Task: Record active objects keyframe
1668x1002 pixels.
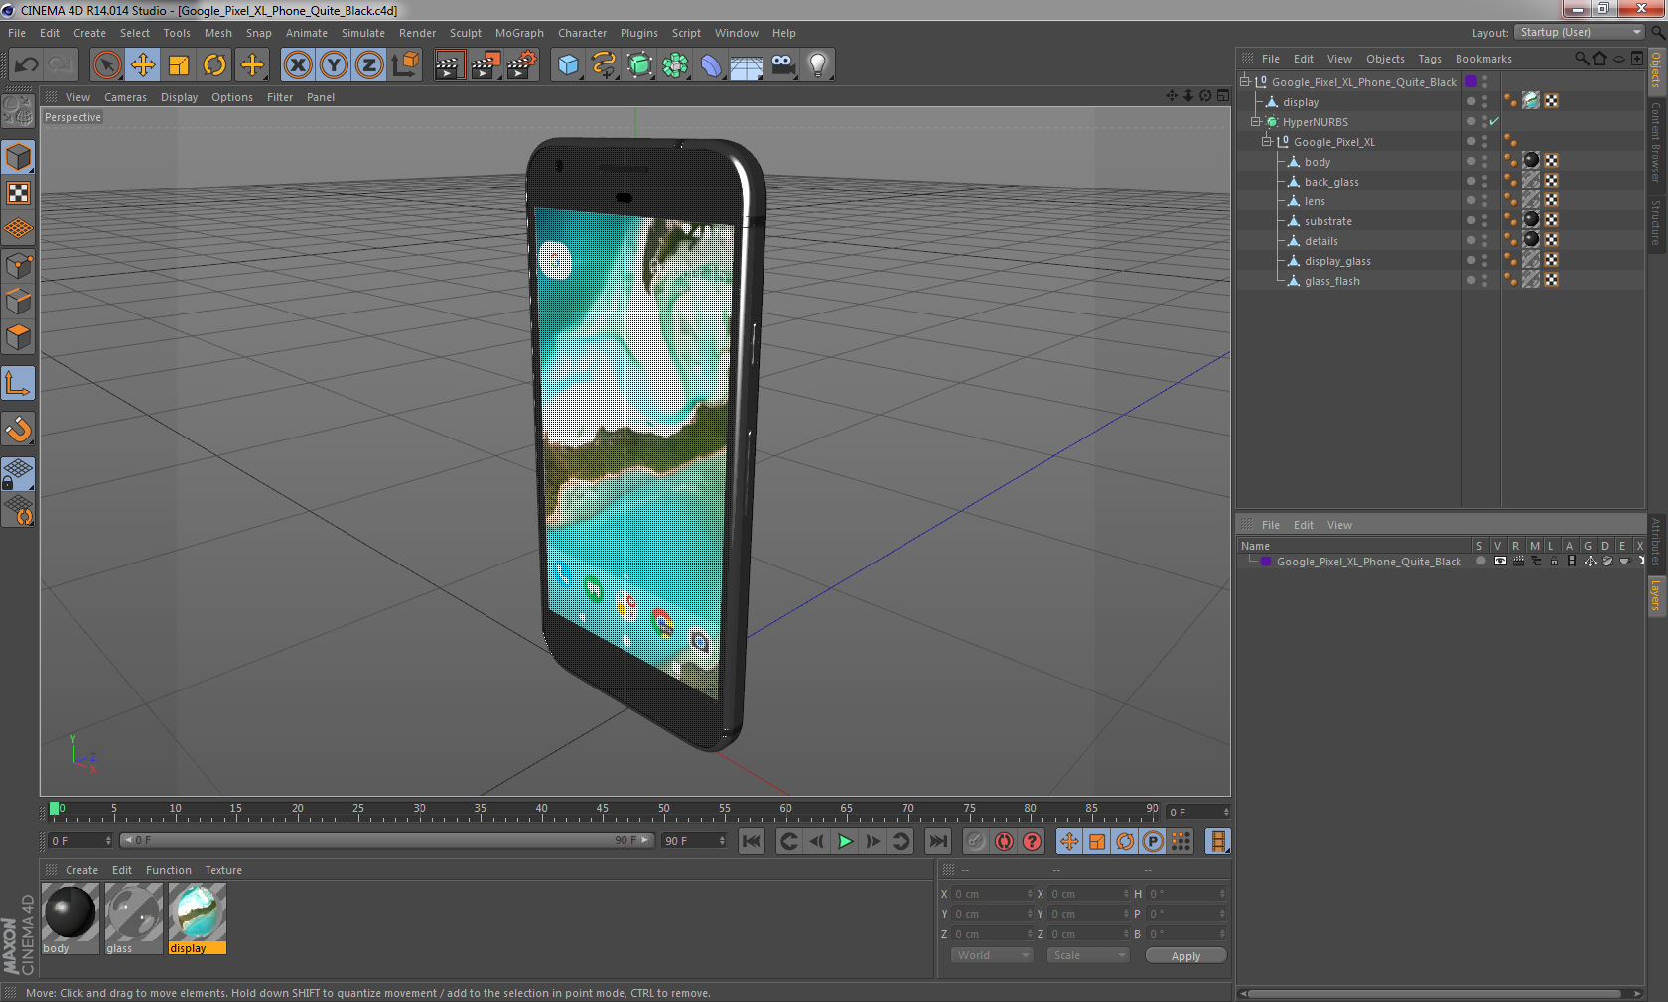Action: pos(976,841)
